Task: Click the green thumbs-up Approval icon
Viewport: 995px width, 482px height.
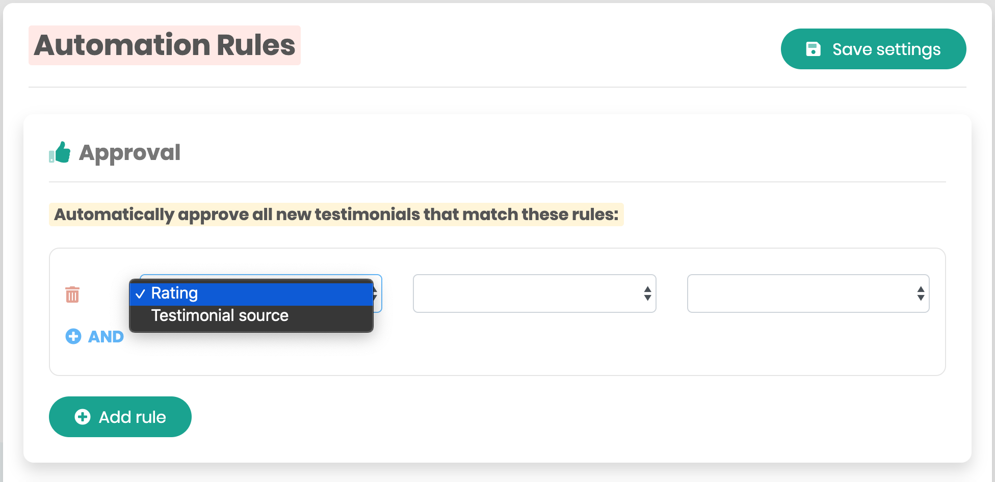Action: click(x=60, y=152)
